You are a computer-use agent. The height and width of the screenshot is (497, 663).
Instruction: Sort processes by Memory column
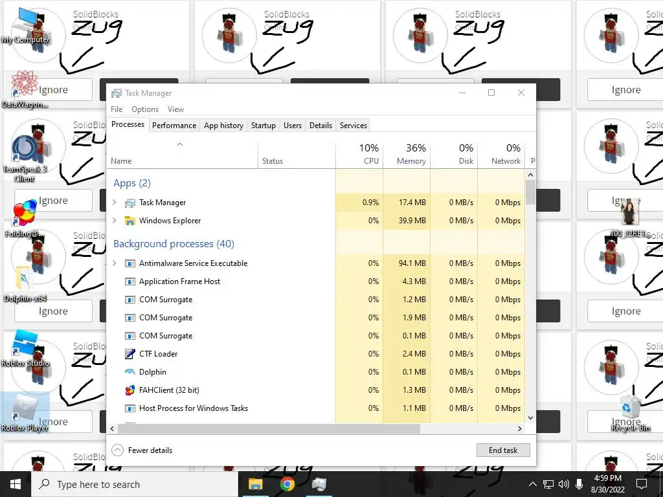[x=407, y=154]
